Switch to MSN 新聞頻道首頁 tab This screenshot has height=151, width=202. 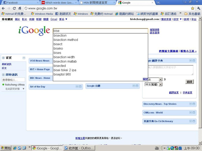click(97, 3)
